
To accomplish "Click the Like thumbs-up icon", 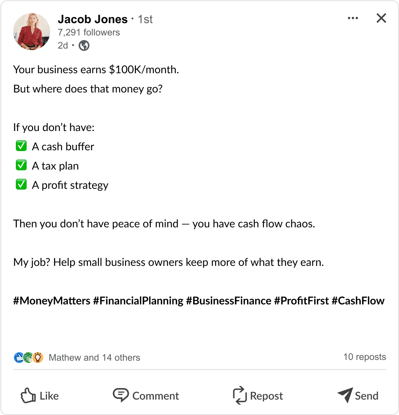I will (29, 395).
